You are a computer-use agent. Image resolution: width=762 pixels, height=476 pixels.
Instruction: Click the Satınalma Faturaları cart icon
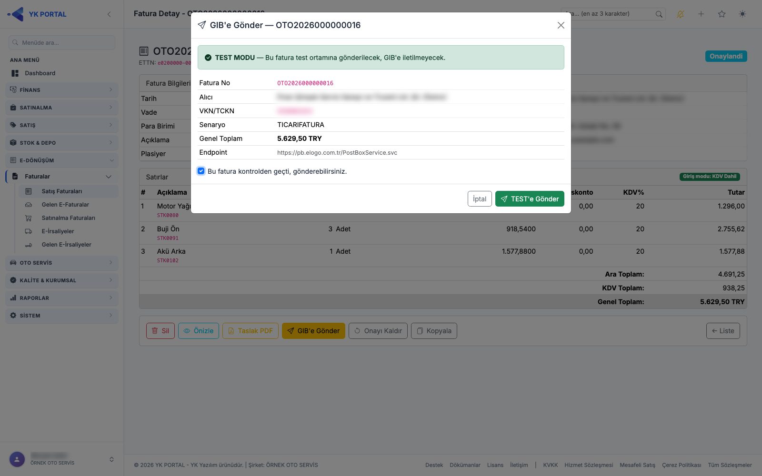pos(29,218)
